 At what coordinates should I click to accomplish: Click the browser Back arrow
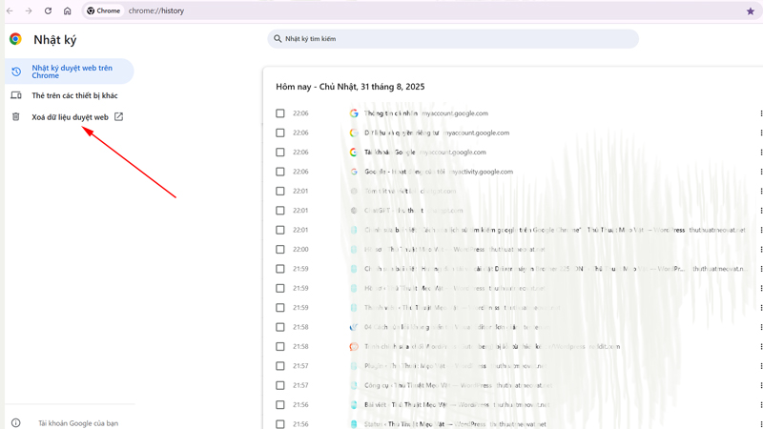pyautogui.click(x=10, y=11)
